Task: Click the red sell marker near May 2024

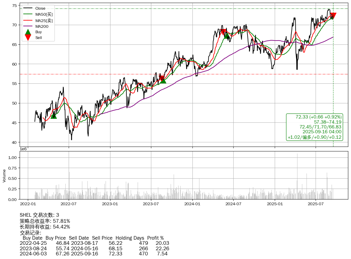Action: pos(224,32)
